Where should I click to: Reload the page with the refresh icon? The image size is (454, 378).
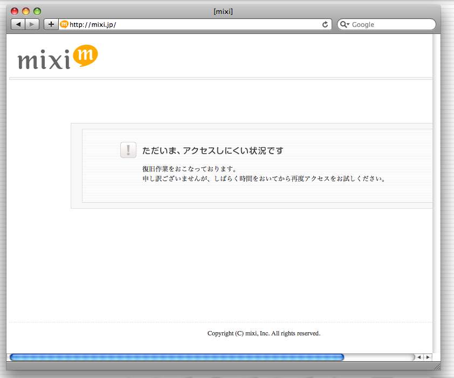pyautogui.click(x=325, y=25)
